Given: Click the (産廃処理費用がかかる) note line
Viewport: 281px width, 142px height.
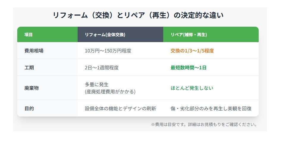Looking at the screenshot, I should 110,92.
